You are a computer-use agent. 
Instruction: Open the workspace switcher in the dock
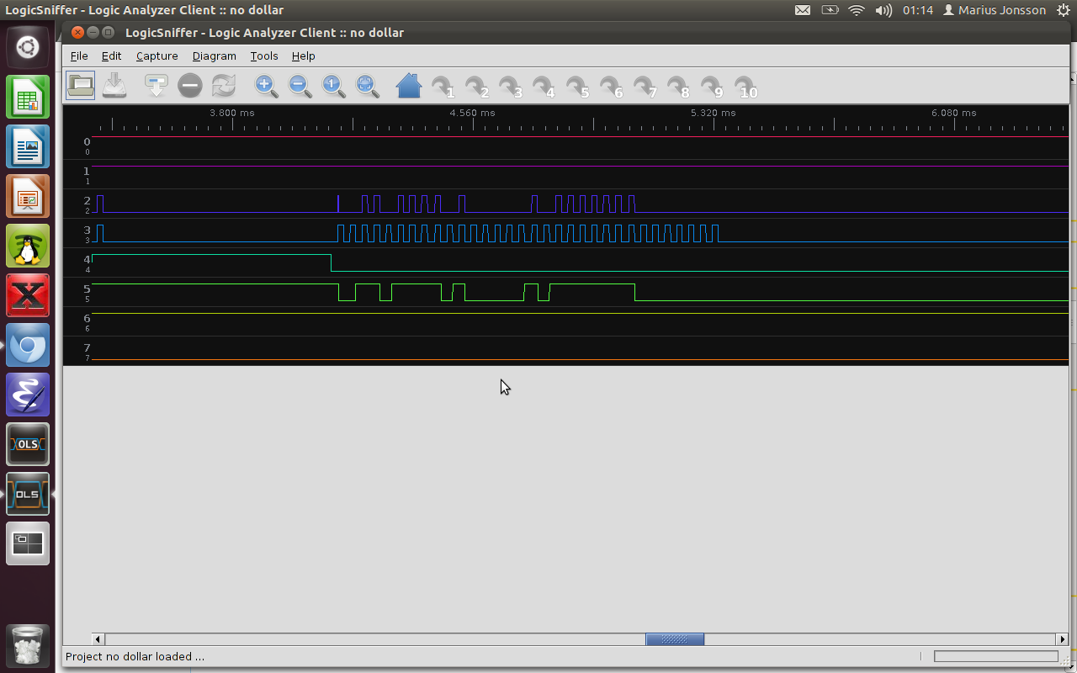(x=28, y=543)
